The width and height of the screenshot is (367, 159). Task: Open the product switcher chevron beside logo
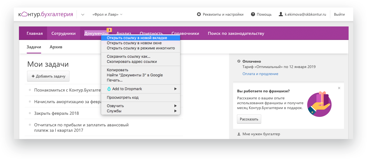[83, 15]
